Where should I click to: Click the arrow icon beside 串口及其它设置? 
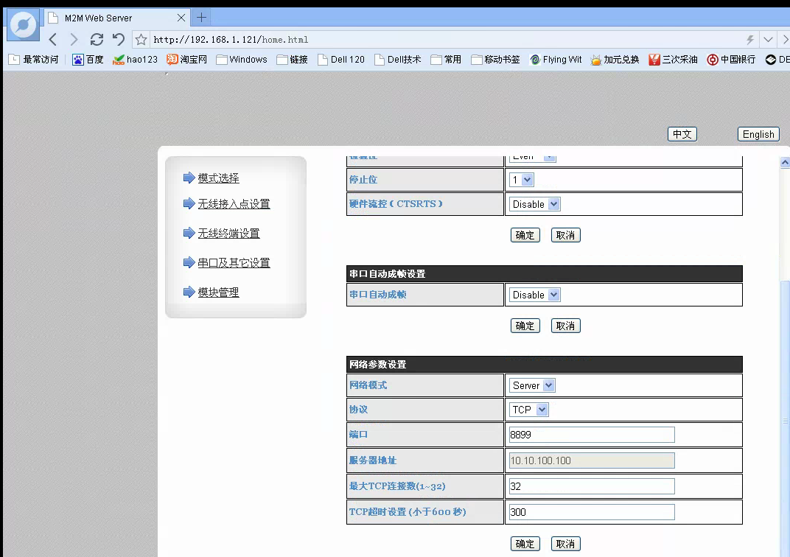coord(189,262)
